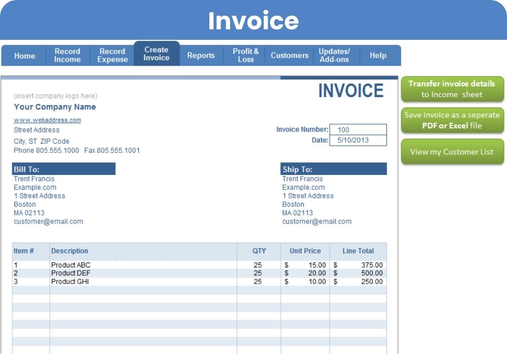Screen dimensions: 507x354
Task: Save invoice as separate PDF or Excel file
Action: 452,120
